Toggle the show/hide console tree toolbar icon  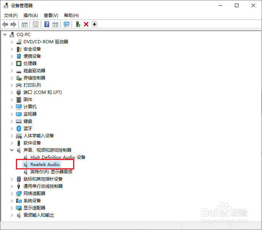(25, 24)
